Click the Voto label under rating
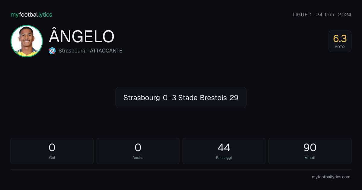 [x=340, y=47]
